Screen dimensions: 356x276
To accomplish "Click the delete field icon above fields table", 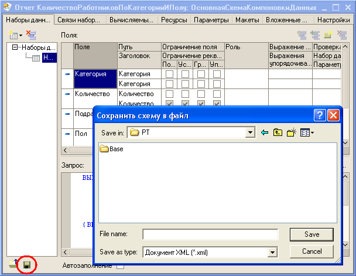I will [342, 35].
